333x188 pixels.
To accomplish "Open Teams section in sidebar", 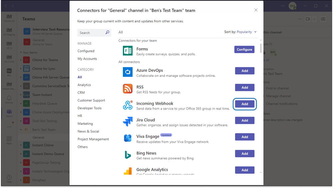I will pos(9,113).
